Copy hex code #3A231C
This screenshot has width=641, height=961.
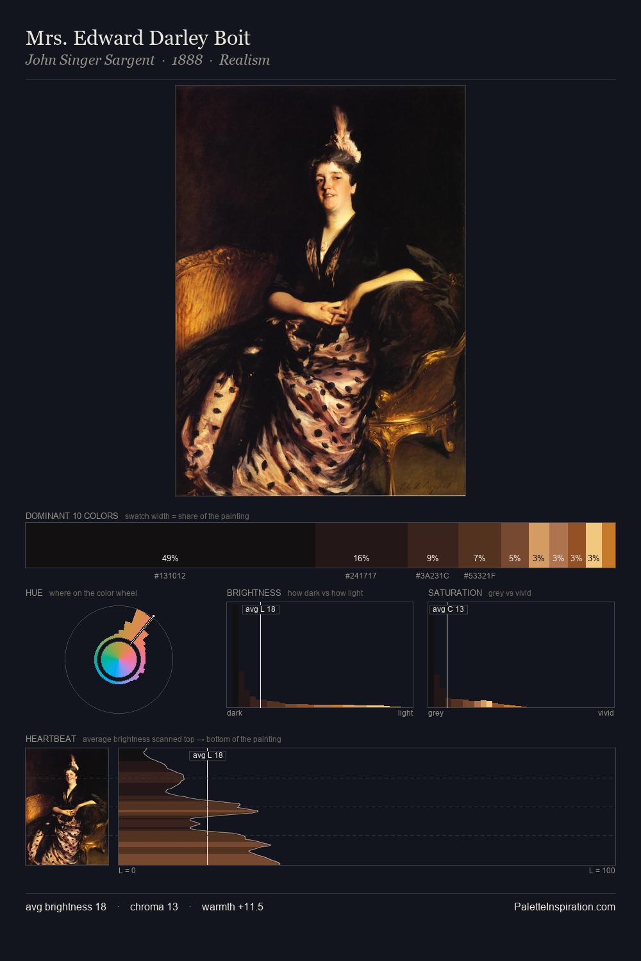pos(433,576)
